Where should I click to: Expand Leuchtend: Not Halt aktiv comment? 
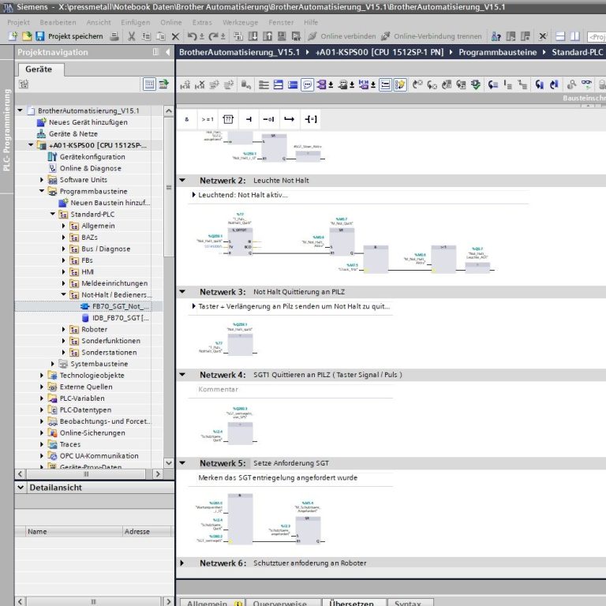pos(193,195)
